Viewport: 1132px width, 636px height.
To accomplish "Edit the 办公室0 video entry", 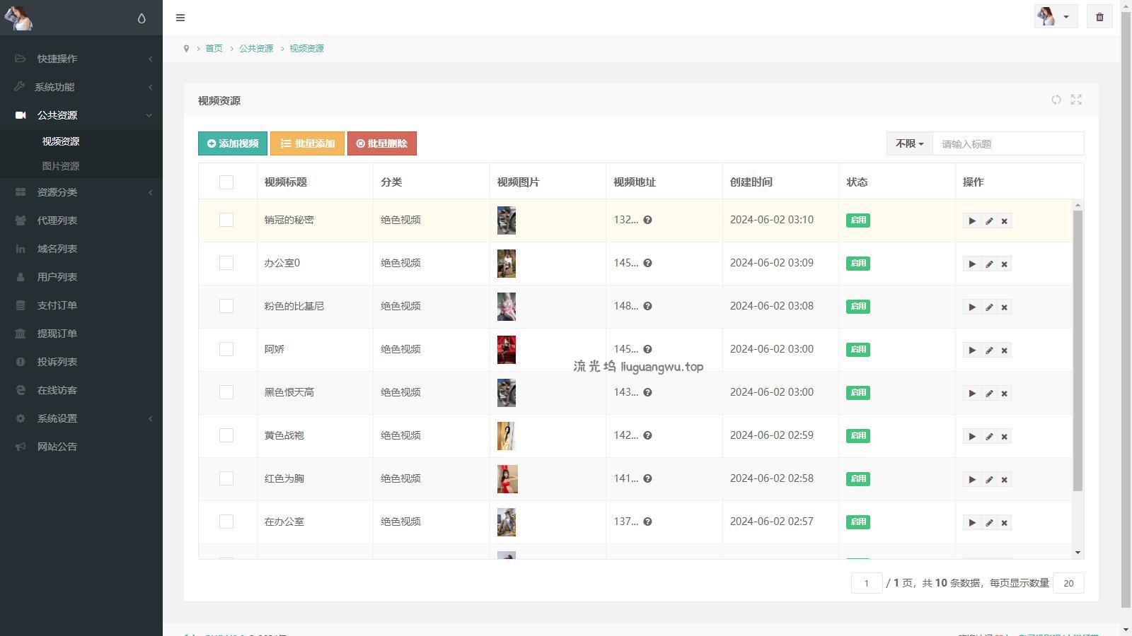I will tap(989, 264).
